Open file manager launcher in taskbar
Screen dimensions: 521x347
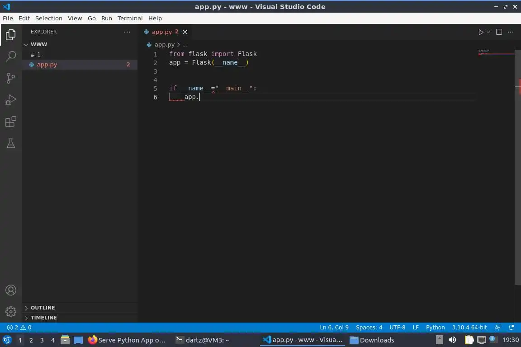click(x=65, y=340)
